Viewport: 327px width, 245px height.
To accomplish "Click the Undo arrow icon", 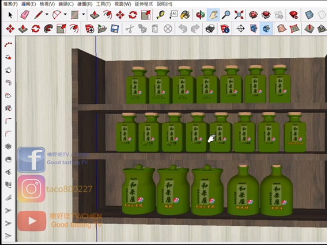I will pos(183,28).
